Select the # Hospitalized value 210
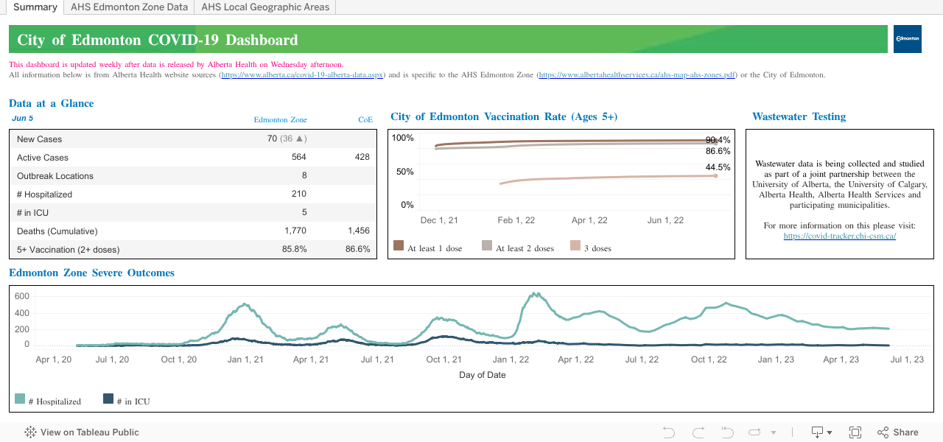 tap(298, 194)
